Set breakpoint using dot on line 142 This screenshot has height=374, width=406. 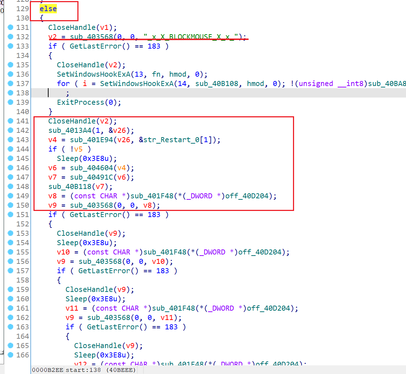(x=10, y=130)
